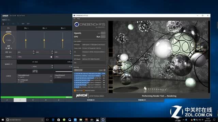Toggle the core 1 enable switch
This screenshot has width=218, height=122.
pos(51,57)
